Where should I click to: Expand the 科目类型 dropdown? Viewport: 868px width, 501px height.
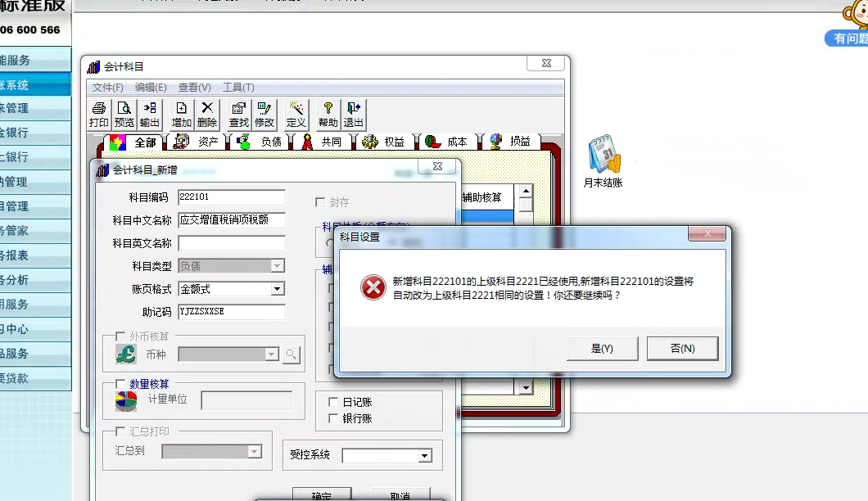click(278, 266)
